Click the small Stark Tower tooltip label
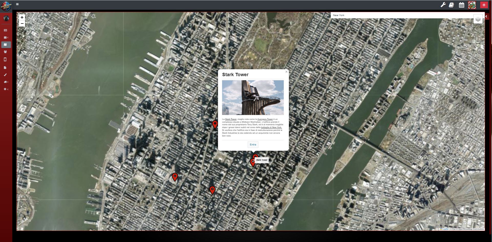This screenshot has width=492, height=242. click(x=262, y=160)
